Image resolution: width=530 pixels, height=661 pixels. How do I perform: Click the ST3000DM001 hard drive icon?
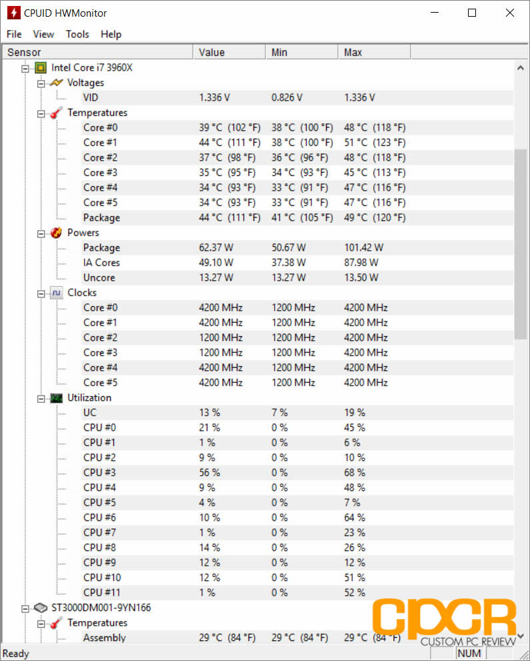40,608
